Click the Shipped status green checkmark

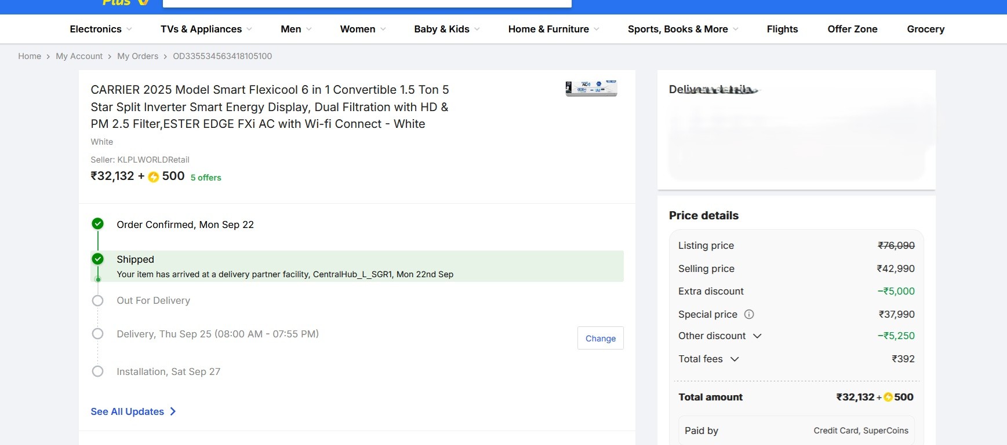pos(98,259)
